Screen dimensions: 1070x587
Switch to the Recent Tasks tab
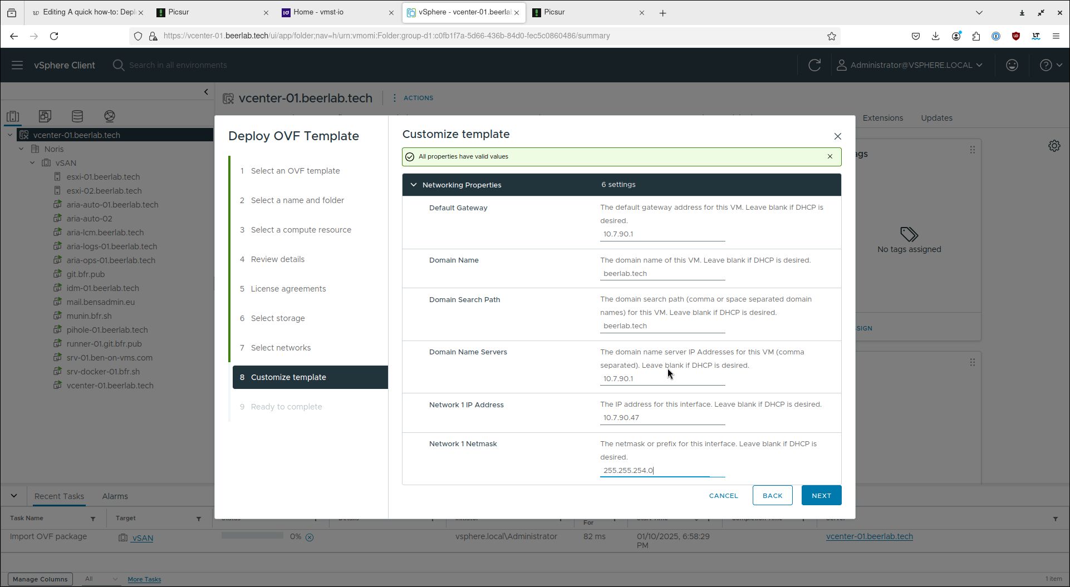pyautogui.click(x=59, y=496)
